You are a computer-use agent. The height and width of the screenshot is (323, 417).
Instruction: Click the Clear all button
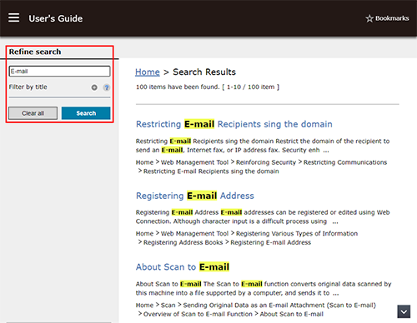tap(33, 113)
